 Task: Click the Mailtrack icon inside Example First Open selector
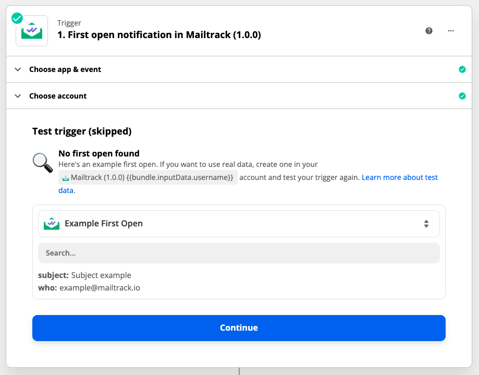pyautogui.click(x=52, y=224)
